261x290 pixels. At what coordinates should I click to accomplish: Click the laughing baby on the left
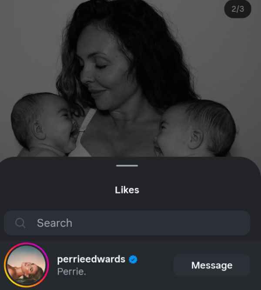point(43,124)
